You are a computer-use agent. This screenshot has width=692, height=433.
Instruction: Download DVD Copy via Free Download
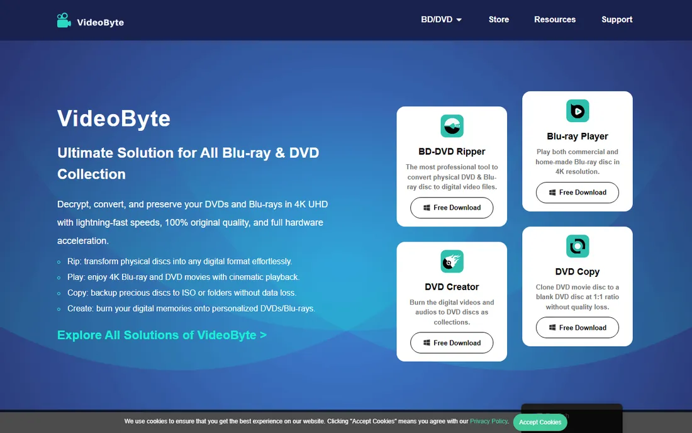click(578, 327)
